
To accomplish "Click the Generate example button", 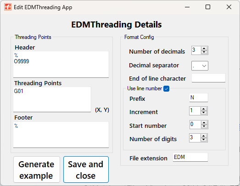I will click(x=37, y=170).
